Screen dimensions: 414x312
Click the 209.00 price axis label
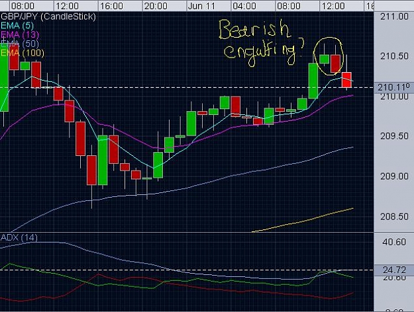(x=394, y=176)
